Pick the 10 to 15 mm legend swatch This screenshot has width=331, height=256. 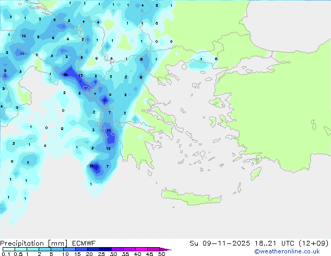click(x=69, y=249)
